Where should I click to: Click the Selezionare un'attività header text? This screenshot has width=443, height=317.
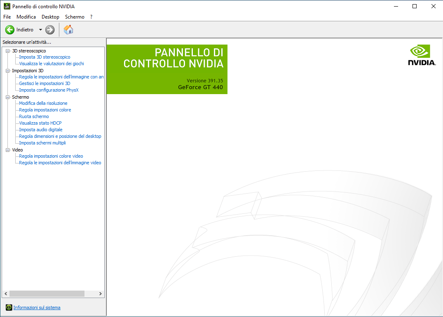(27, 42)
